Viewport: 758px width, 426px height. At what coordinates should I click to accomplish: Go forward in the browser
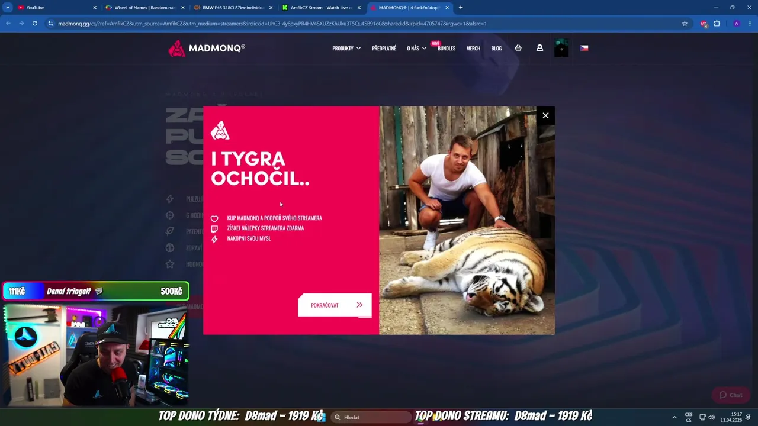tap(21, 24)
